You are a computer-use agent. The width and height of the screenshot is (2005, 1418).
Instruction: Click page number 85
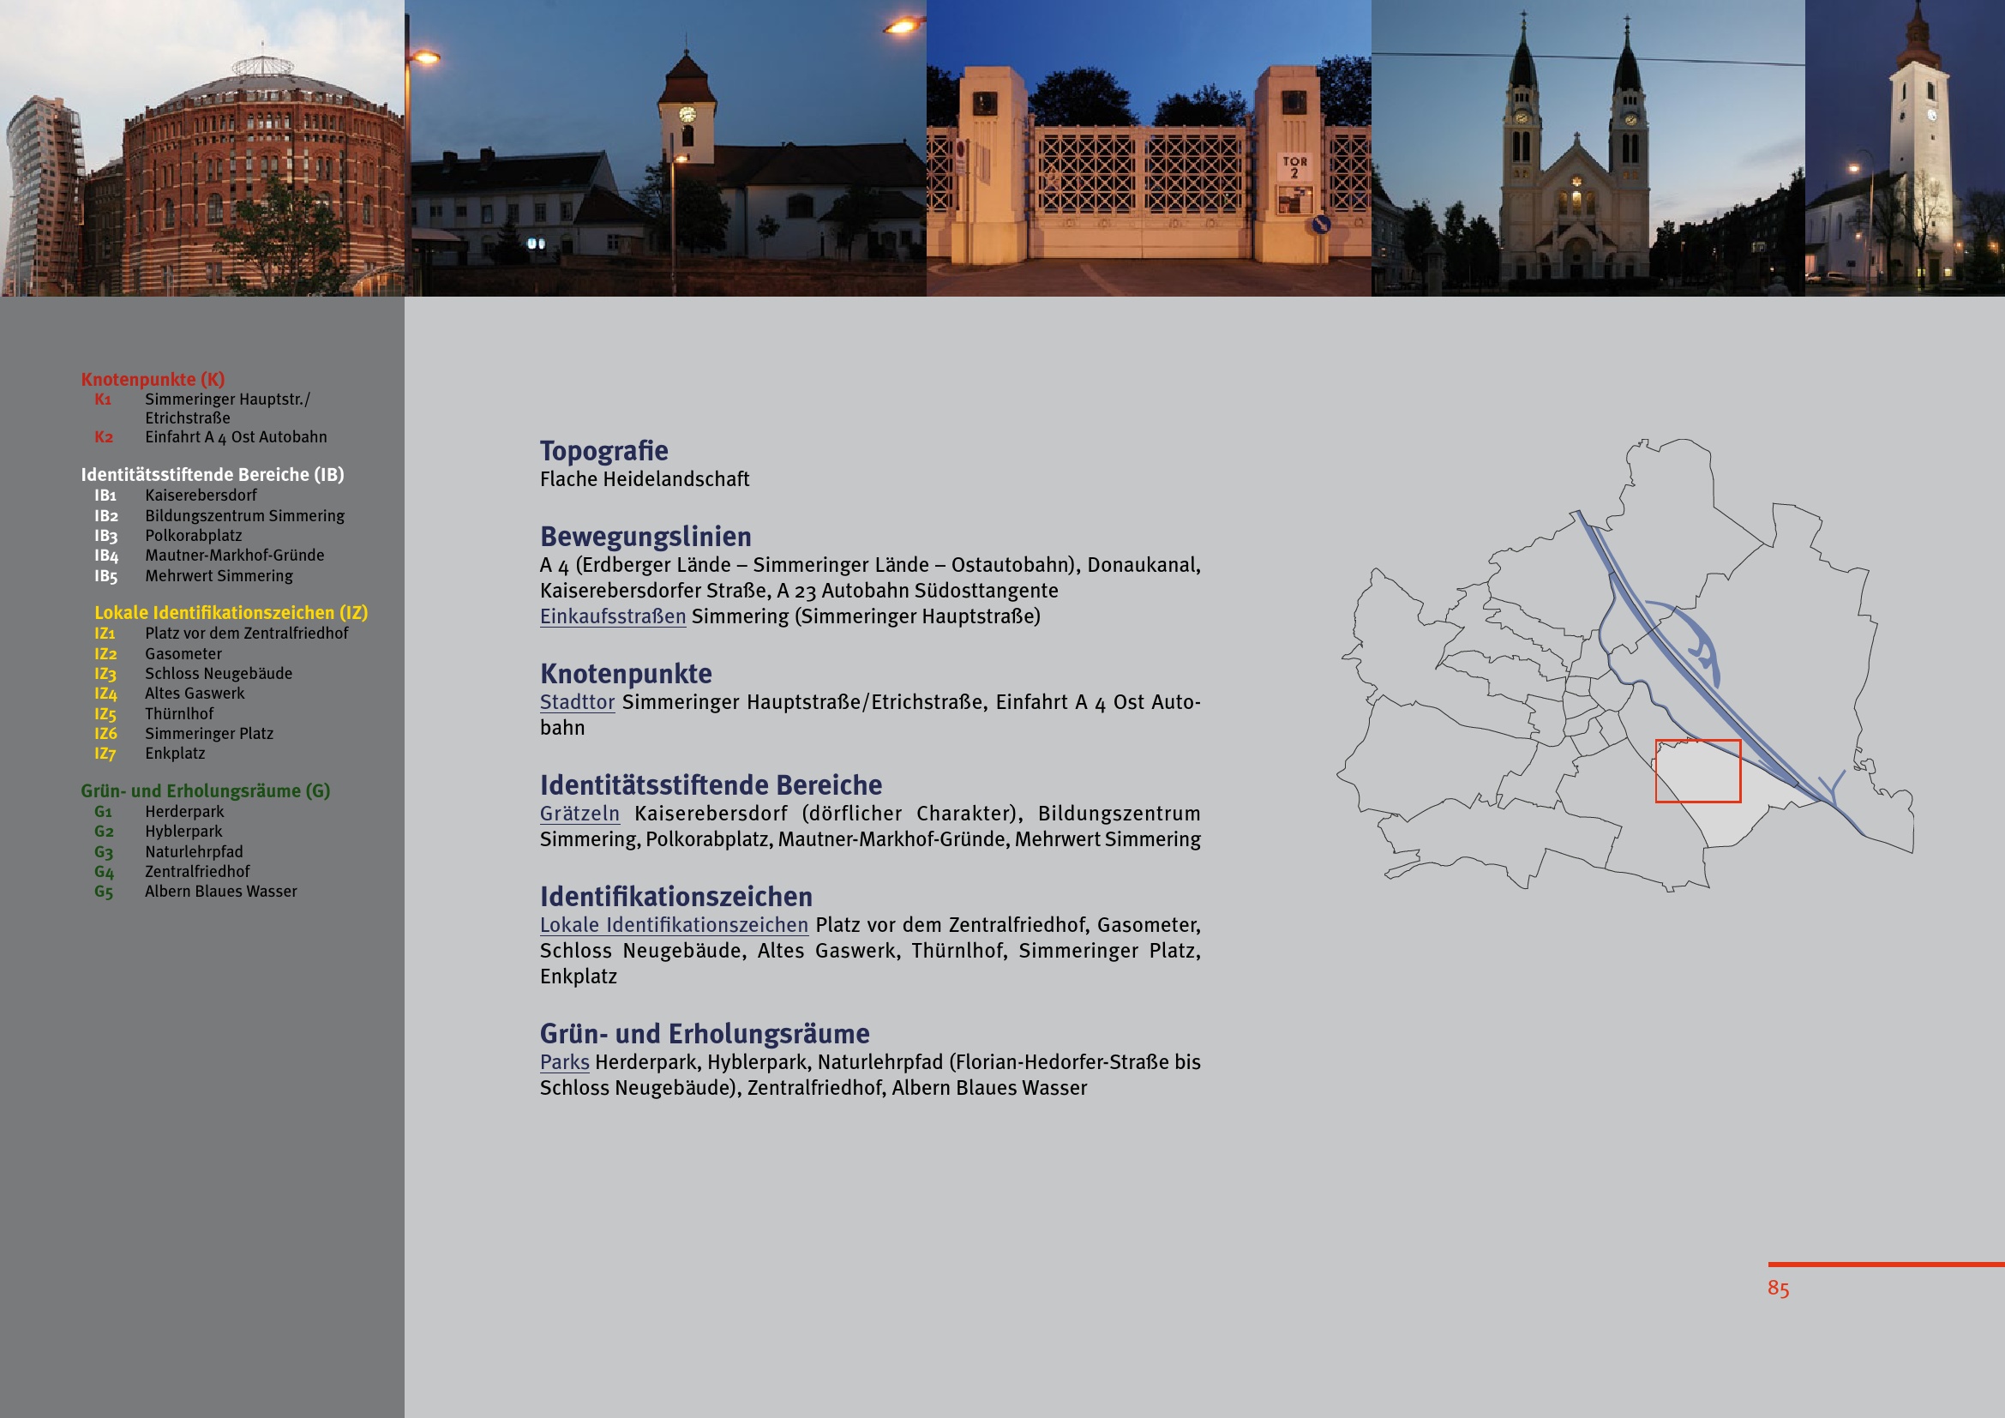tap(1777, 1289)
